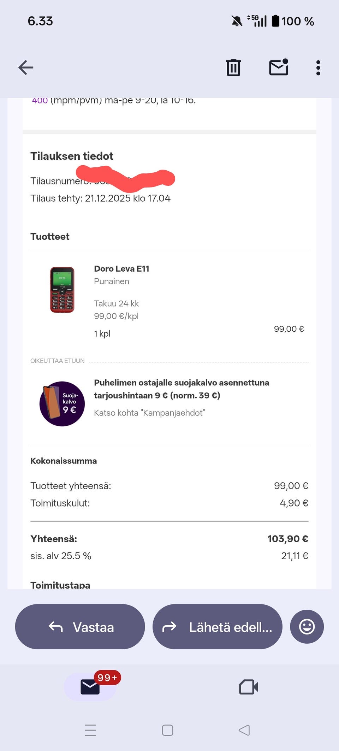Tap the back arrow icon

pos(26,67)
